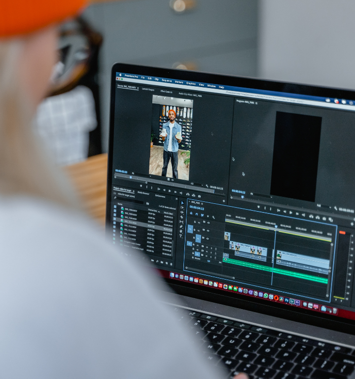Open Source monitor playback resolution dropdown
Screen dimensions: 355x379
[x=197, y=184]
